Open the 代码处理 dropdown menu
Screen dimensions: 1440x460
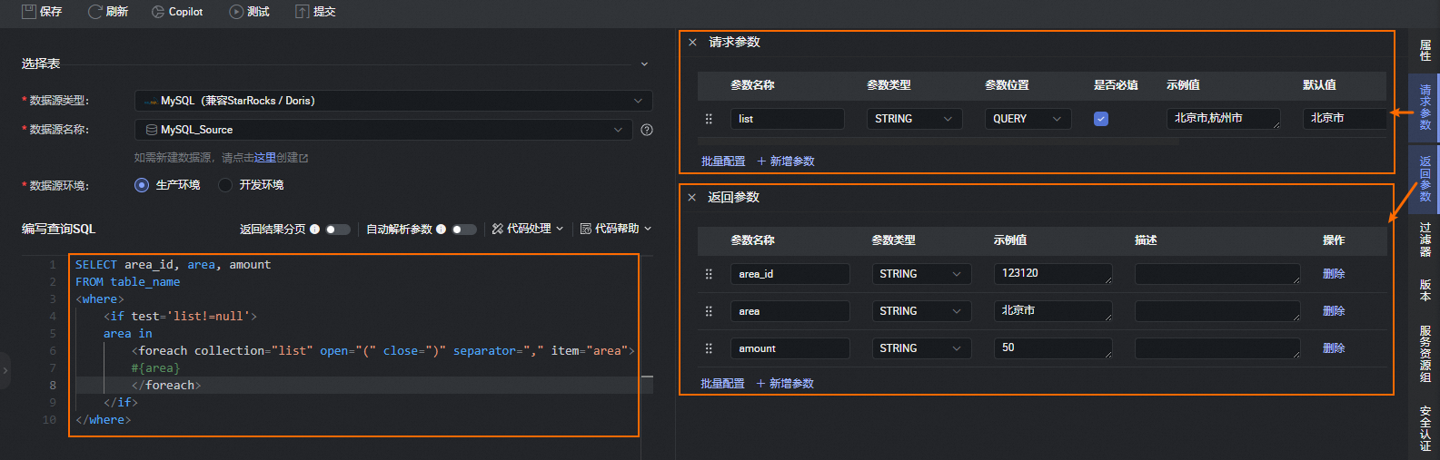point(528,229)
